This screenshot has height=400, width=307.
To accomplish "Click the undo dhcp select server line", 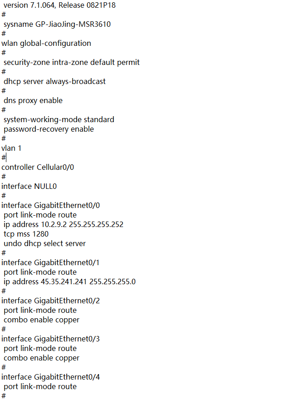I will (x=44, y=243).
